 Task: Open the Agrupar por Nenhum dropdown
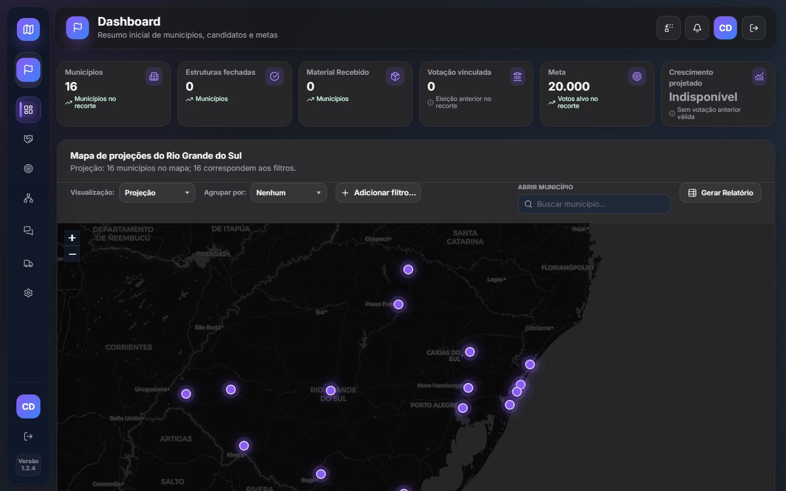tap(289, 193)
